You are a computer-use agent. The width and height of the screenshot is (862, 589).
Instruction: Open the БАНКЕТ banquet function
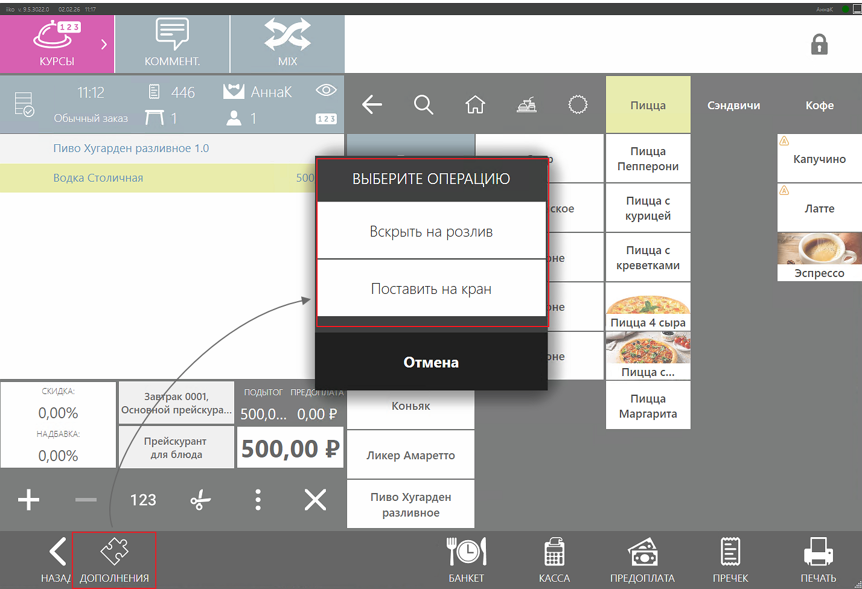[466, 560]
